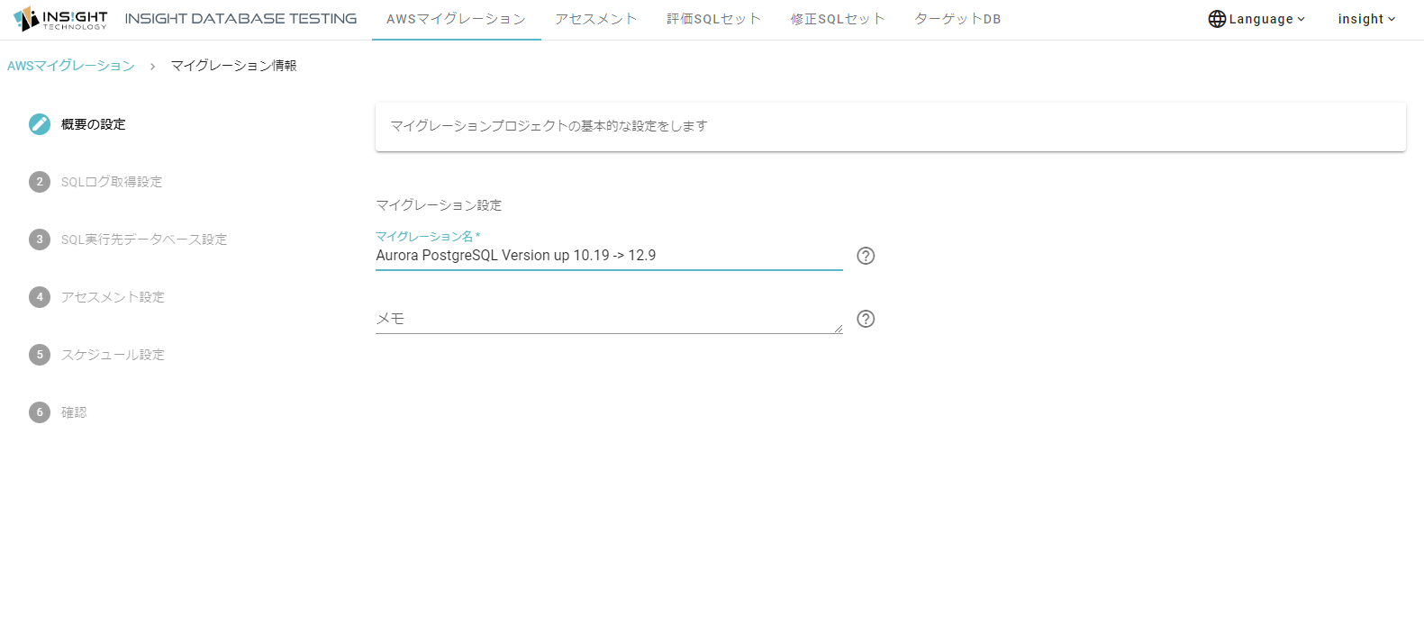Click the Insight Technology logo

point(60,19)
